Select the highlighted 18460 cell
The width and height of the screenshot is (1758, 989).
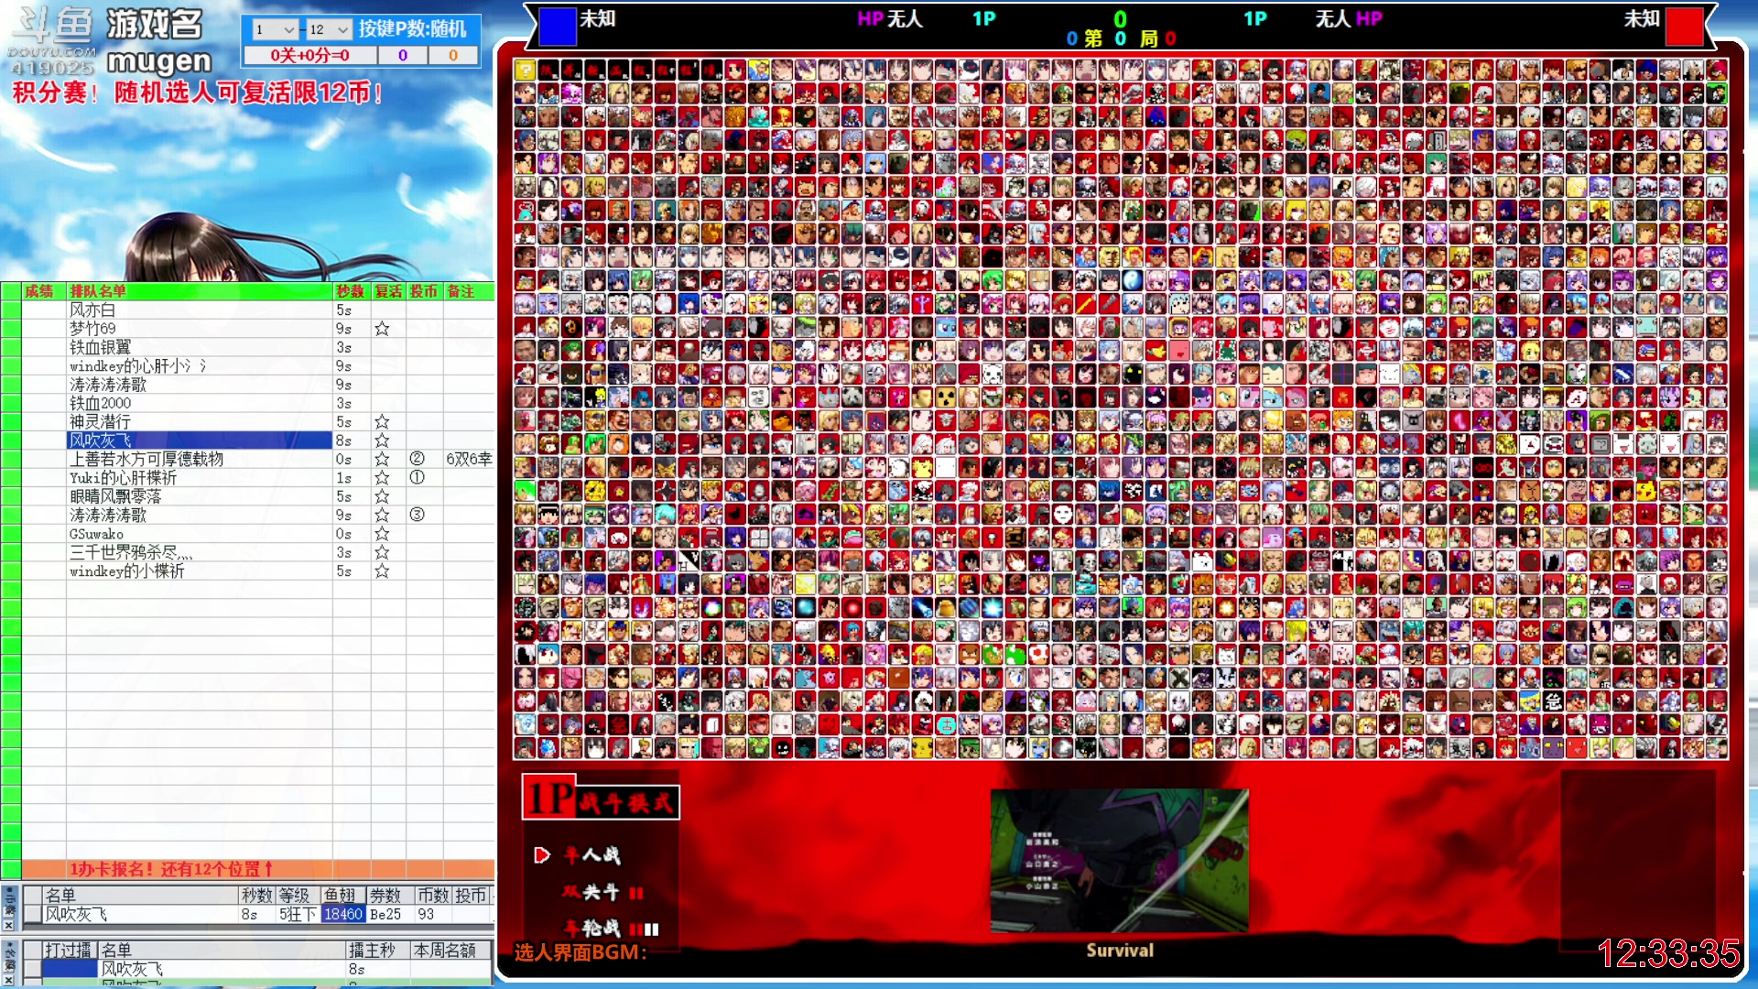click(x=343, y=915)
